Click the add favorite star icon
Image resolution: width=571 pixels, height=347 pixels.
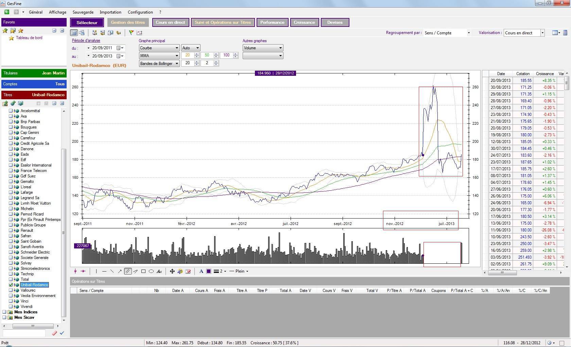(x=5, y=31)
